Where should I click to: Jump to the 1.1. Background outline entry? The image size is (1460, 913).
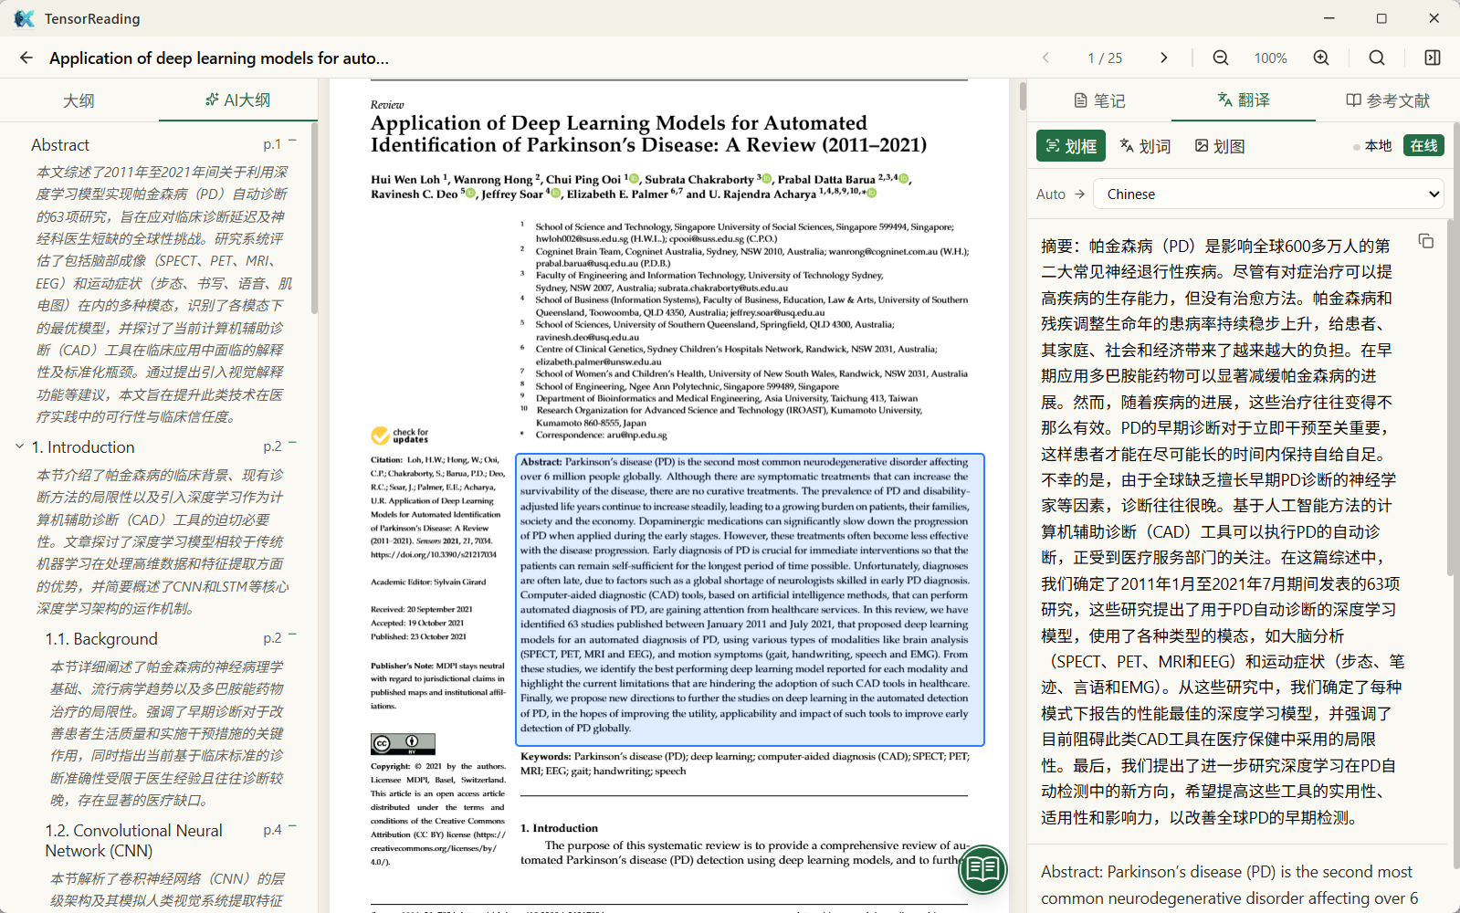point(101,639)
